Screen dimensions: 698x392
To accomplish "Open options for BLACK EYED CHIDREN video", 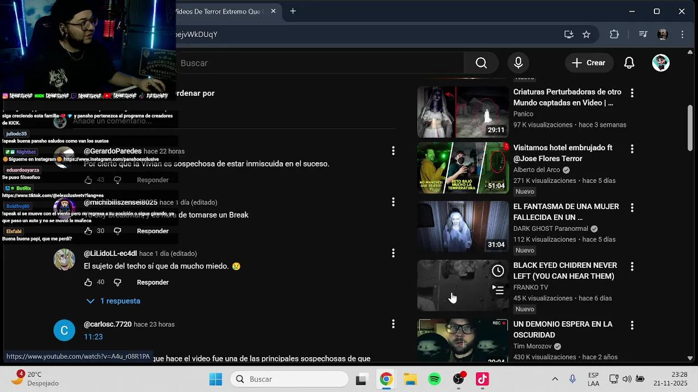I will coord(632,266).
